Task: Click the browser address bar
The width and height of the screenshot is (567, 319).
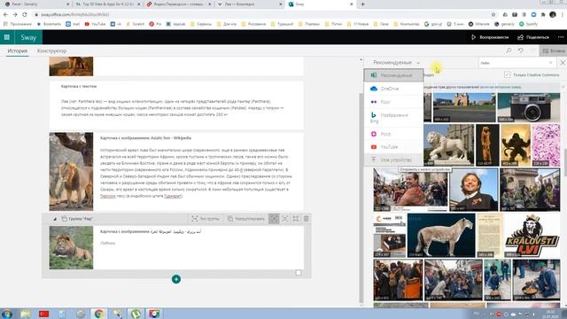Action: tap(260, 14)
